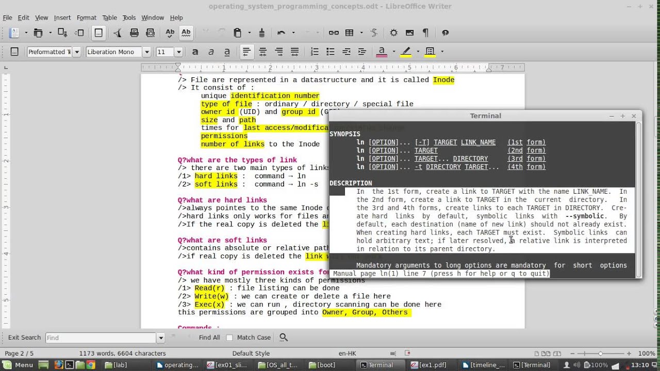Toggle AutoSpellcheck wavy-underline icon
This screenshot has height=371, width=660.
tap(186, 33)
